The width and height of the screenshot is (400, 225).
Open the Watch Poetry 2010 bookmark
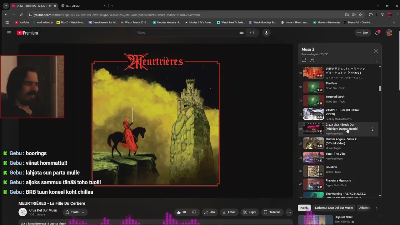pyautogui.click(x=134, y=22)
